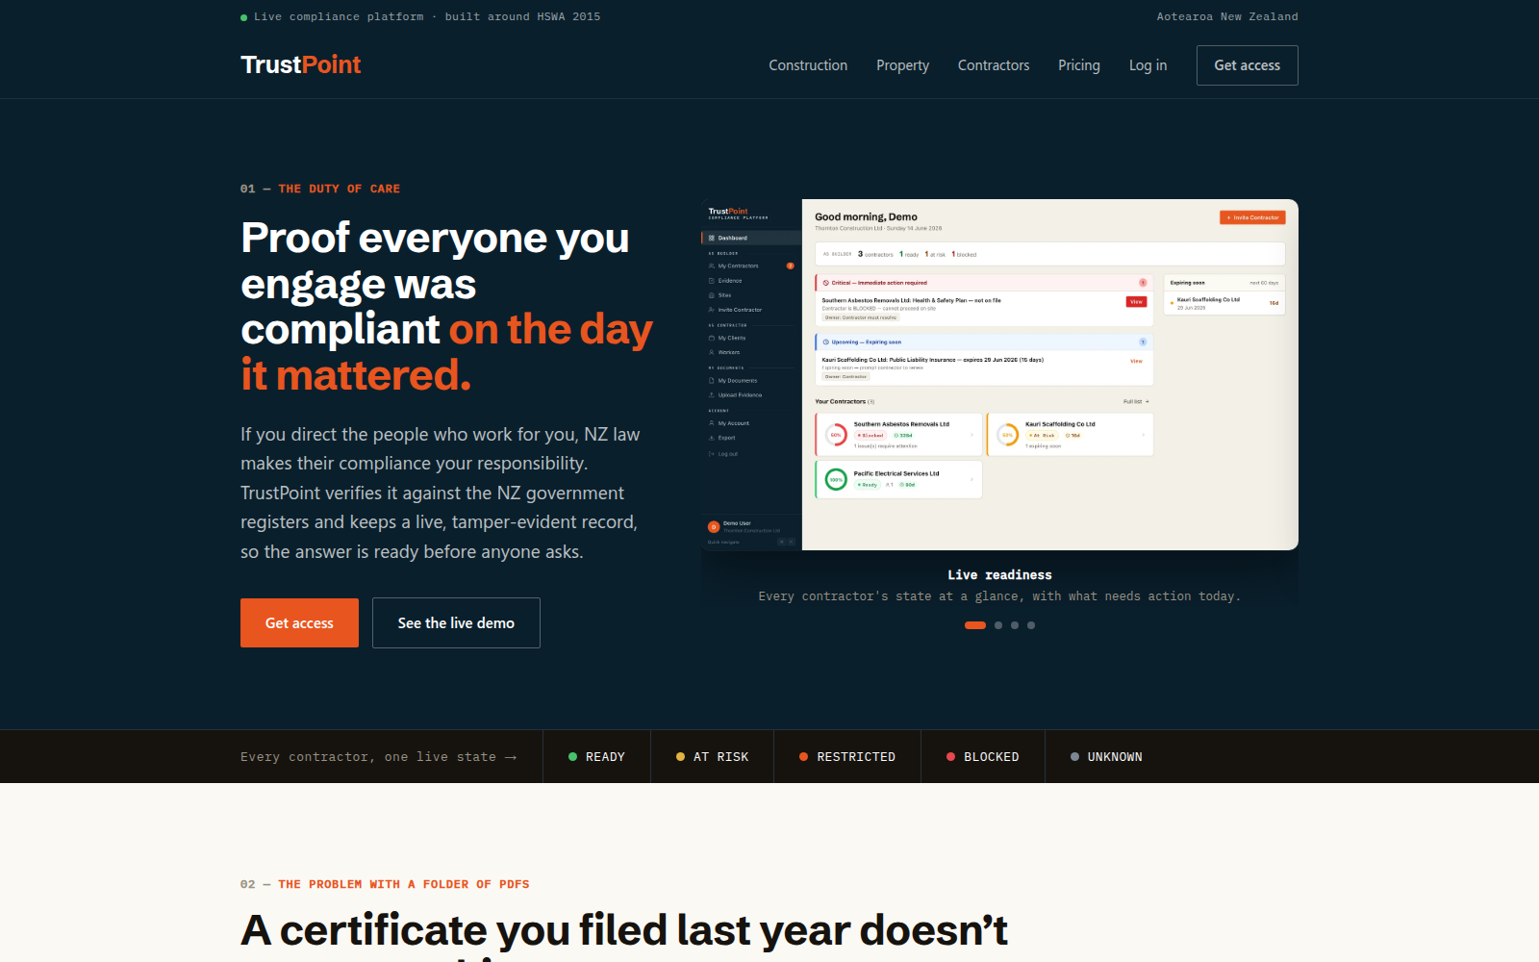
Task: Click 'Good morning, Demo' heading in preview
Action: [x=866, y=216]
